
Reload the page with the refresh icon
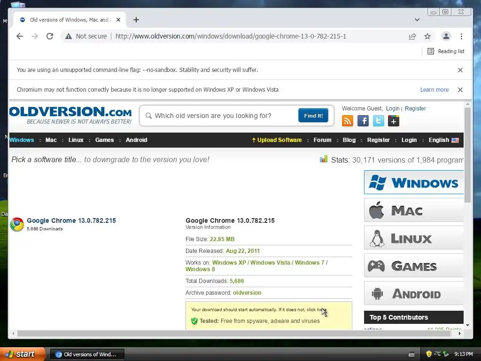[x=50, y=36]
